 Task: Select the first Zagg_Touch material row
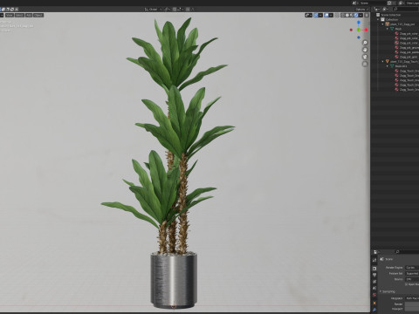tap(407, 71)
